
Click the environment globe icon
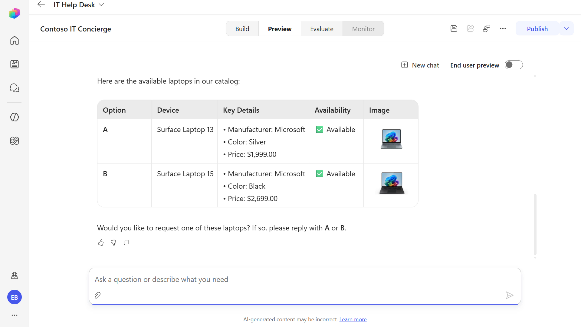(15, 276)
